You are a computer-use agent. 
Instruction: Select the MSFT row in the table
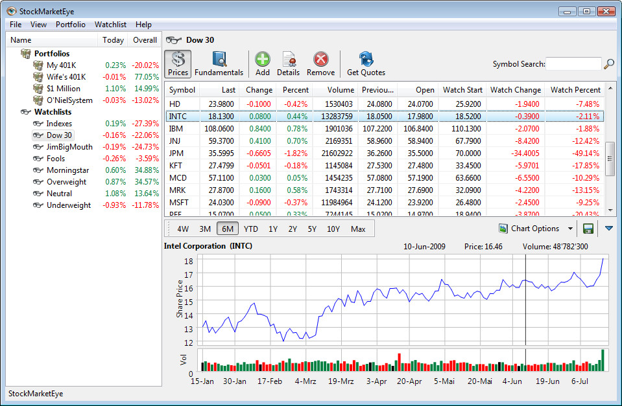(x=385, y=203)
